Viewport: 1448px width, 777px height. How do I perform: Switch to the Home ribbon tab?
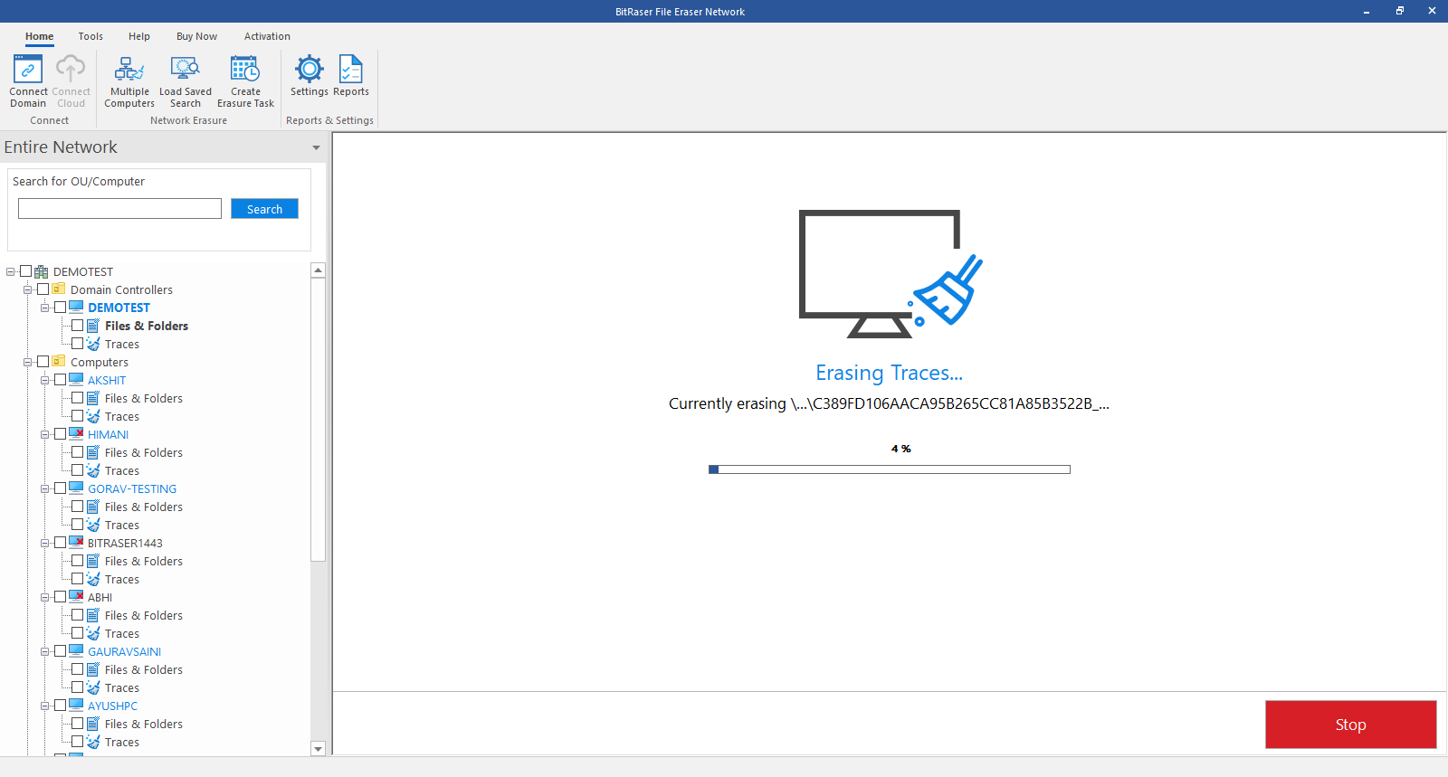click(39, 36)
